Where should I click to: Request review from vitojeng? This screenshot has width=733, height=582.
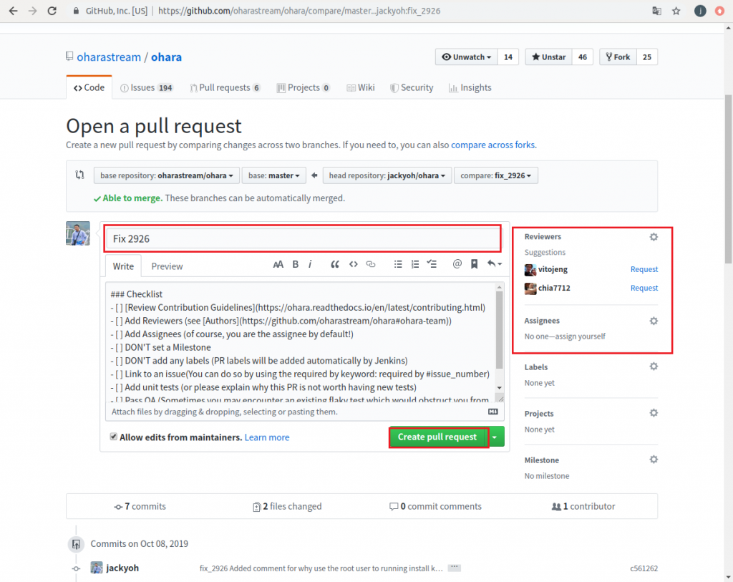click(644, 269)
